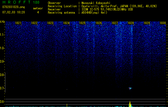The width and height of the screenshot is (168, 107).
Task: Click the tall yellow power peak near 1028
Action: [130, 104]
